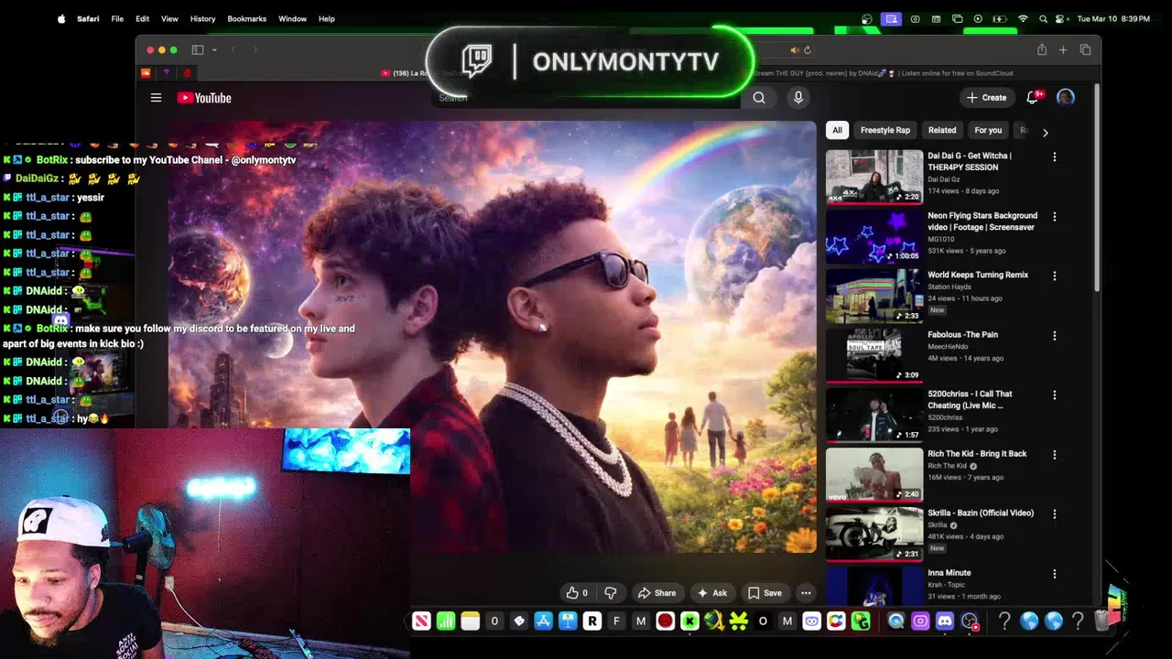
Task: Open the YouTube account avatar menu
Action: [1066, 97]
